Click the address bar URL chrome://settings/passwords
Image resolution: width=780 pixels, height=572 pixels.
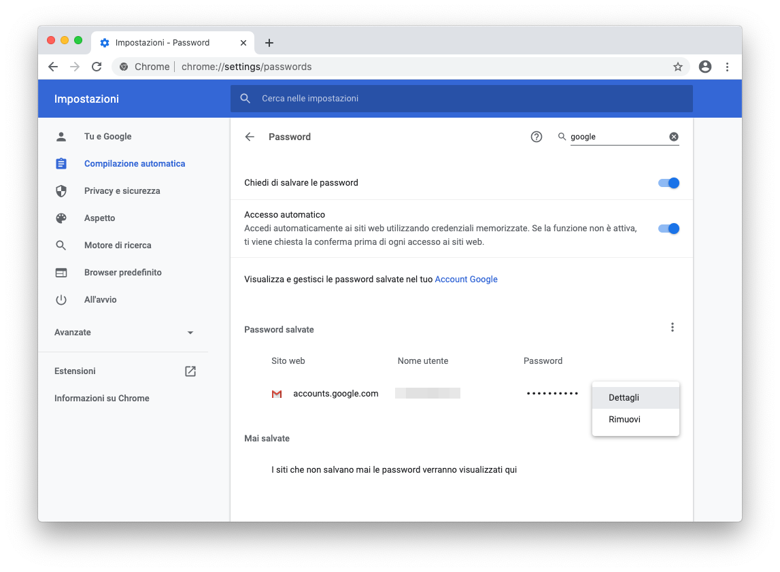(x=246, y=67)
